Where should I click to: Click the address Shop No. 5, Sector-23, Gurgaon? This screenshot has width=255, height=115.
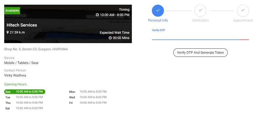36,49
